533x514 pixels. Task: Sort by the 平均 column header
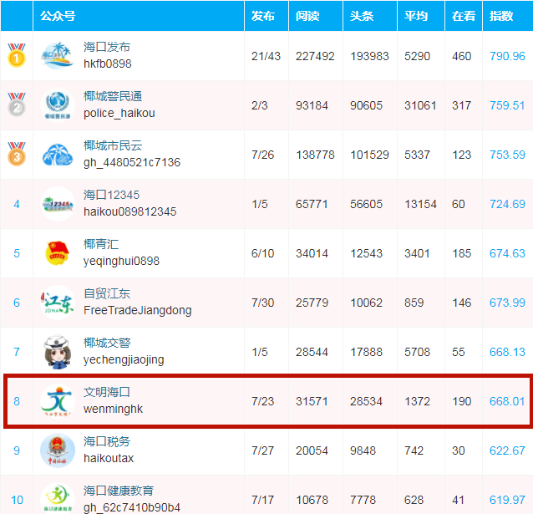click(416, 16)
